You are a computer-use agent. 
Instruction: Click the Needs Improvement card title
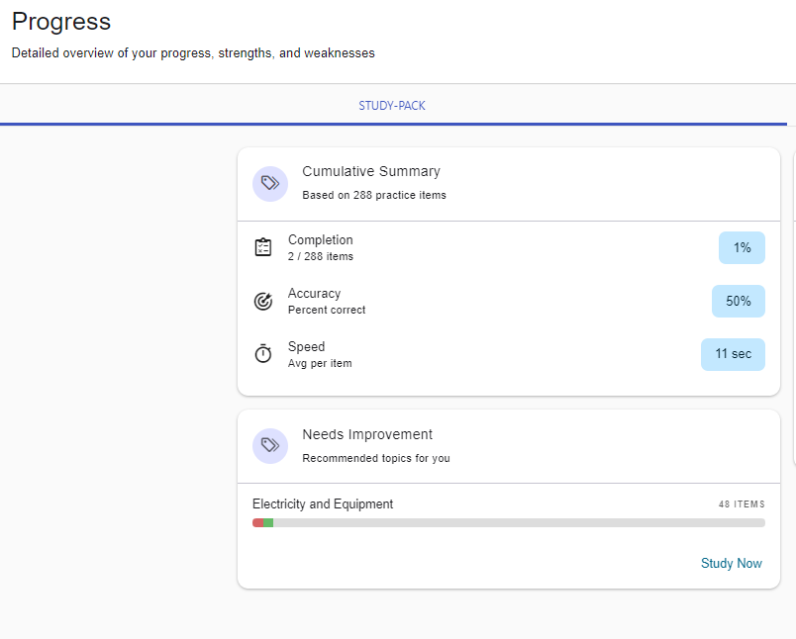tap(367, 434)
